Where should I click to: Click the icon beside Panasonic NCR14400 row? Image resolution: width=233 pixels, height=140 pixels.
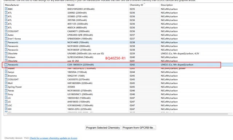[6, 42]
